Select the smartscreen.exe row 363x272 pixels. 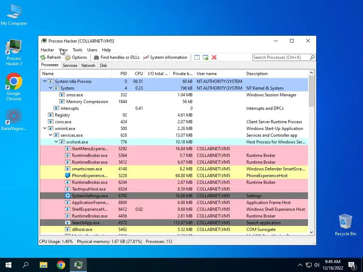(x=174, y=169)
